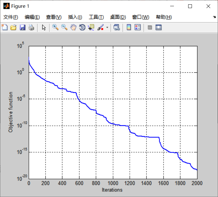Open the 编辑(E) menu
This screenshot has height=197, width=218.
[x=32, y=17]
